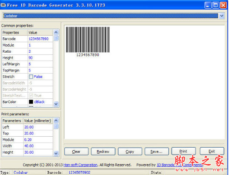Click the application icon in the title bar
Viewport: 229px width, 175px height.
coord(3,5)
